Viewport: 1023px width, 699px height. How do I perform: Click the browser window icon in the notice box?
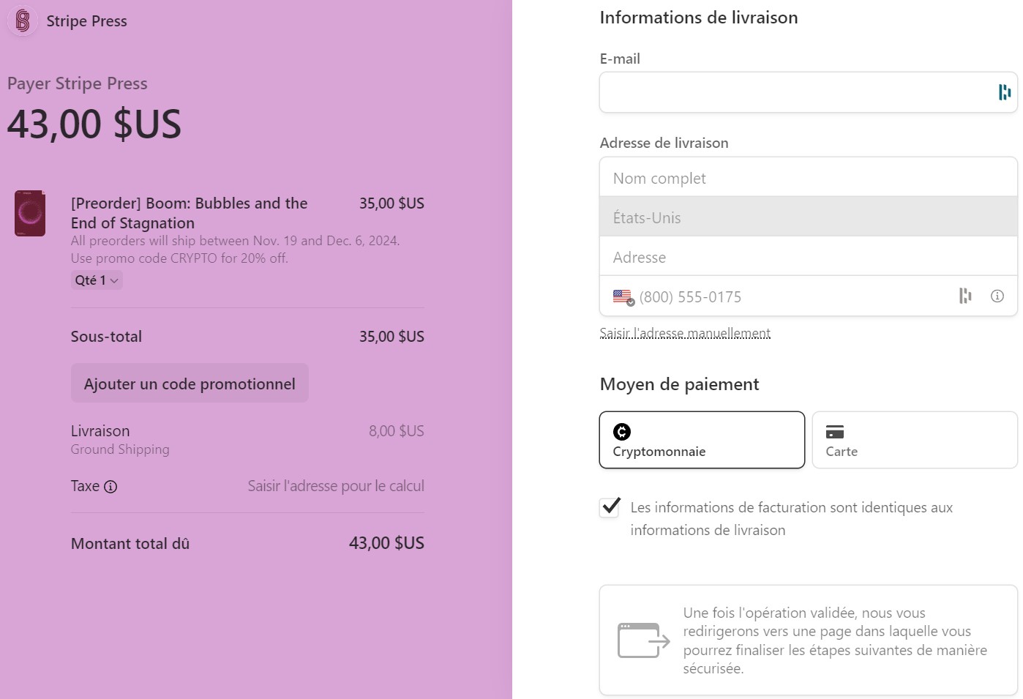tap(642, 639)
